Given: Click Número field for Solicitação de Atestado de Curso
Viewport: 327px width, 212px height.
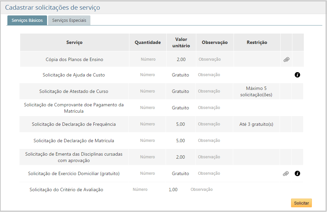Looking at the screenshot, I should coord(147,91).
